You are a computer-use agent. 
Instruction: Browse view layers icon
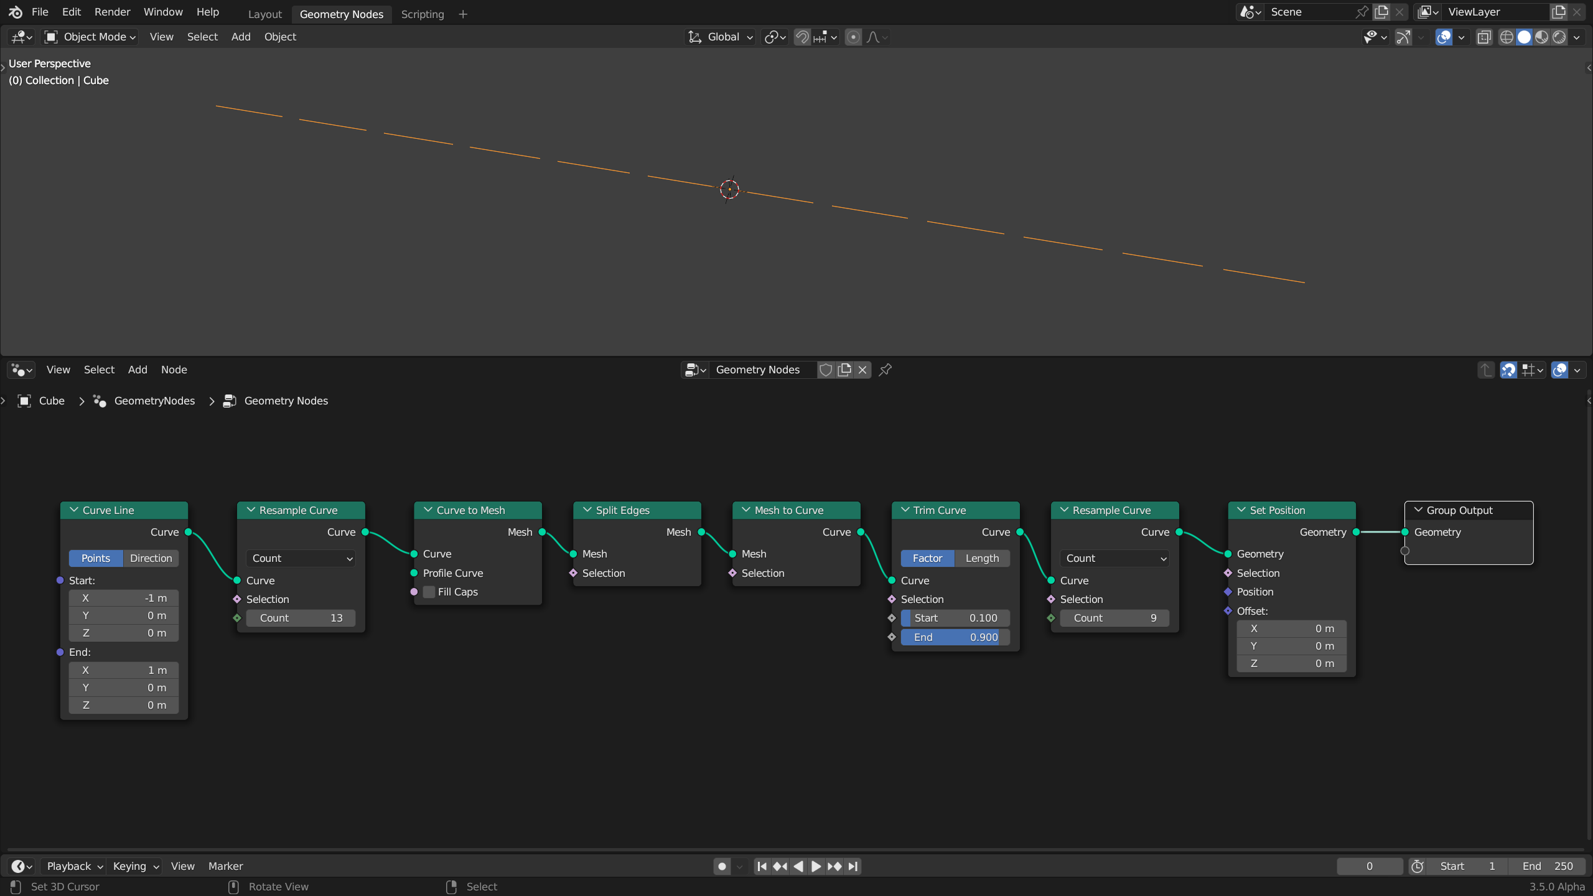click(x=1429, y=12)
